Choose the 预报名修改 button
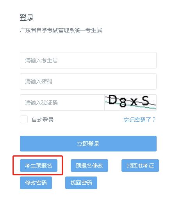The height and width of the screenshot is (209, 182). coord(89,166)
